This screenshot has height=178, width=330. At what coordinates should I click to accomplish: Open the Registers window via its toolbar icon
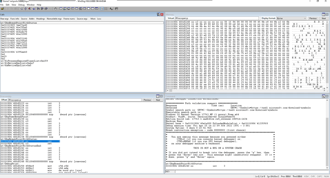[x=73, y=9]
